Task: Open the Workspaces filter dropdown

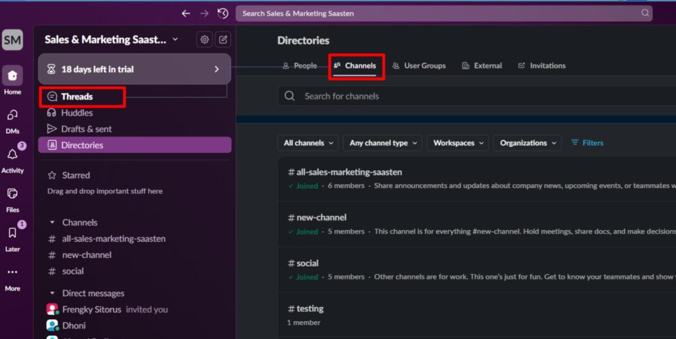Action: pyautogui.click(x=458, y=143)
